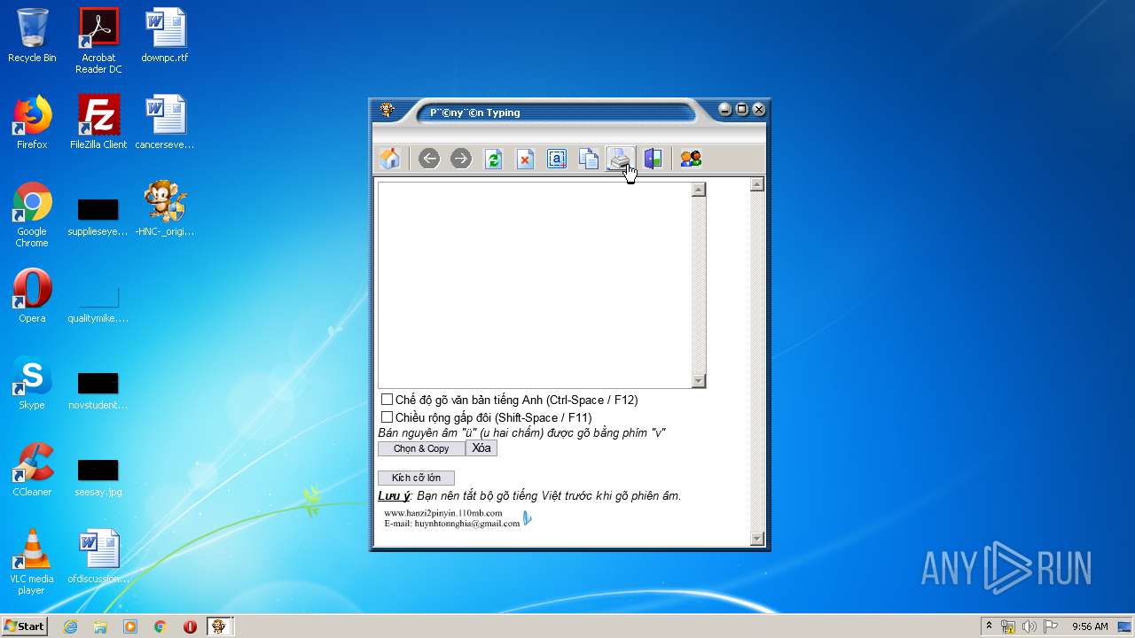Launch CCleaner desktop shortcut
Screen dimensions: 1135x638
[x=32, y=470]
